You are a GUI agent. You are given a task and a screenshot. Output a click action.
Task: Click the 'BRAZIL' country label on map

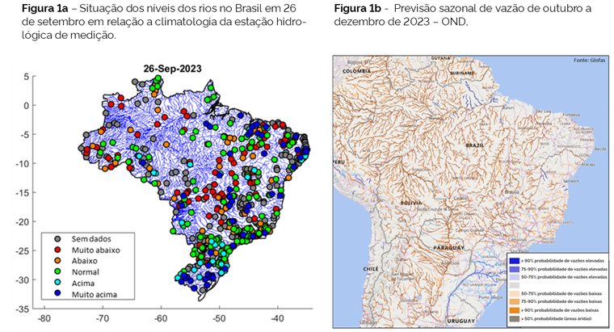[475, 145]
